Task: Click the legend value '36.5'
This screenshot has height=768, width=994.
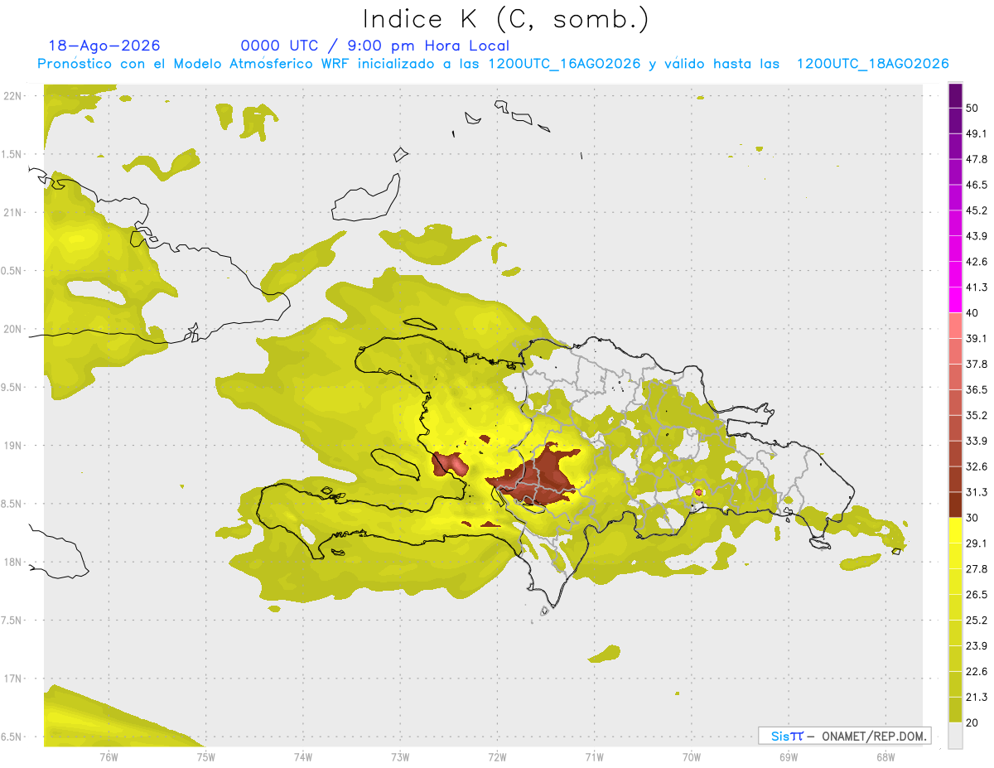Action: (x=976, y=390)
